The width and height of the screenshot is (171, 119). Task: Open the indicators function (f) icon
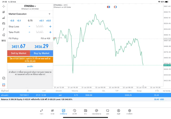pos(3,29)
